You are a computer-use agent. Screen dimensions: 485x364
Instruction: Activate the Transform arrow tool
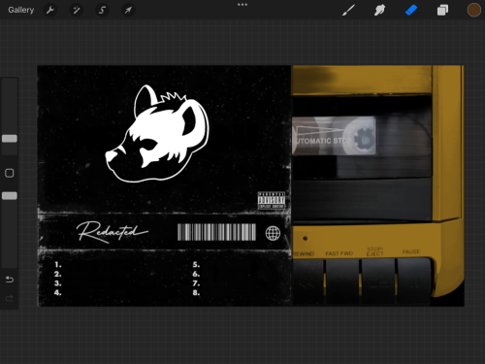128,10
